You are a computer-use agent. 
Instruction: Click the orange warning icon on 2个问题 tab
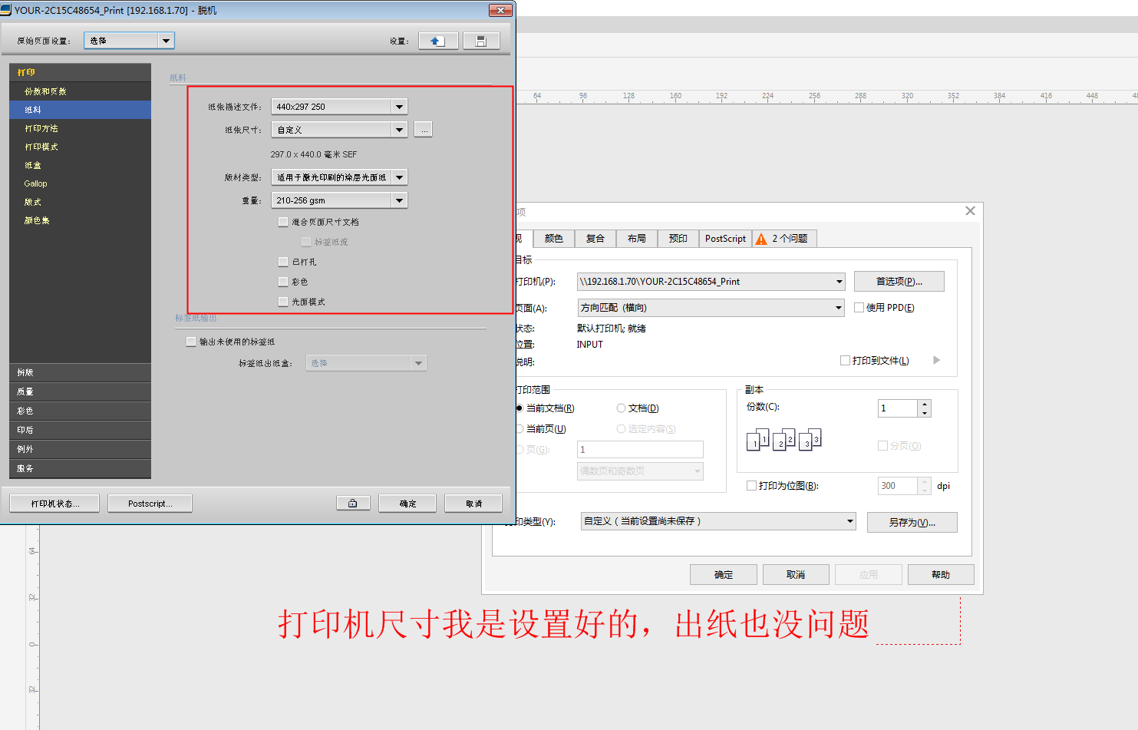pos(761,239)
